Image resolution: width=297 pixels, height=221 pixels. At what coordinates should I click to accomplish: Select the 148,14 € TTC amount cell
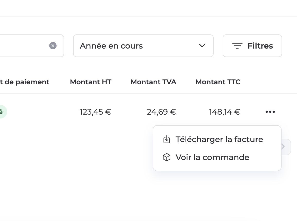click(225, 112)
